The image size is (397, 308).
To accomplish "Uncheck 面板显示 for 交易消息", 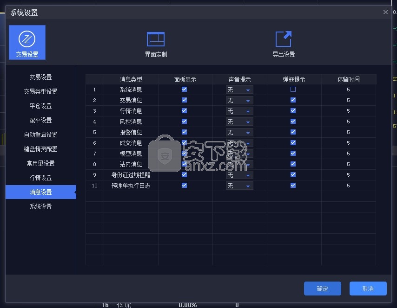I will pos(184,100).
